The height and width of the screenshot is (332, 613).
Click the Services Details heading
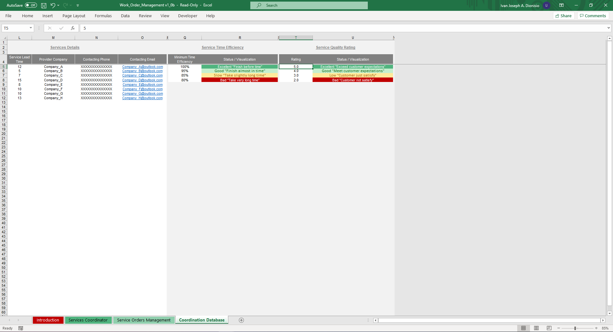point(65,48)
